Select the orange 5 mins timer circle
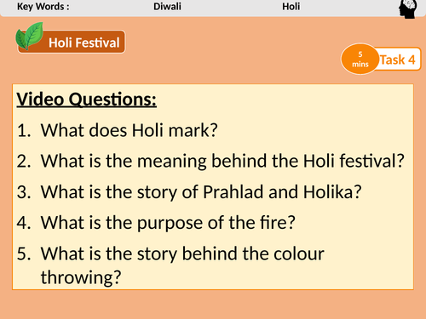Image resolution: width=426 pixels, height=319 pixels. click(x=360, y=59)
